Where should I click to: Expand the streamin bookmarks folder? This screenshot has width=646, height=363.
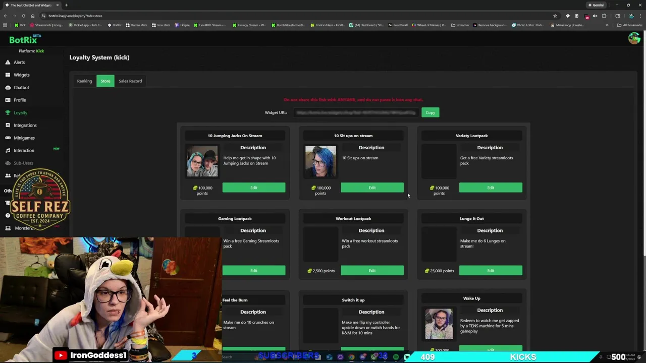[460, 25]
